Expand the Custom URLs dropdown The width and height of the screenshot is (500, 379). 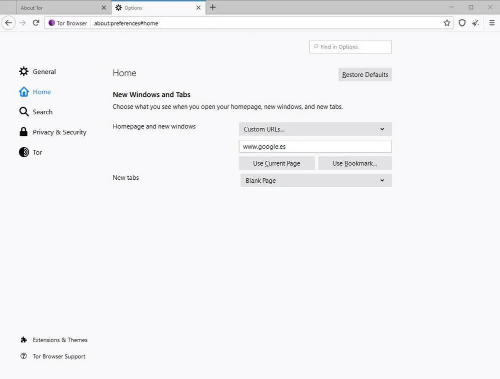(315, 129)
